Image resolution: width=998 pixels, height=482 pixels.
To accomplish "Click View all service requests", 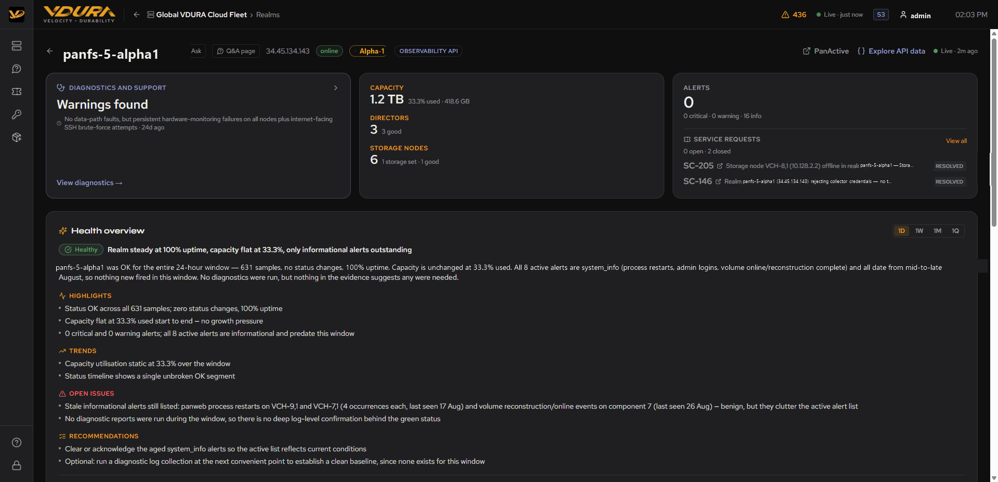I will click(956, 141).
